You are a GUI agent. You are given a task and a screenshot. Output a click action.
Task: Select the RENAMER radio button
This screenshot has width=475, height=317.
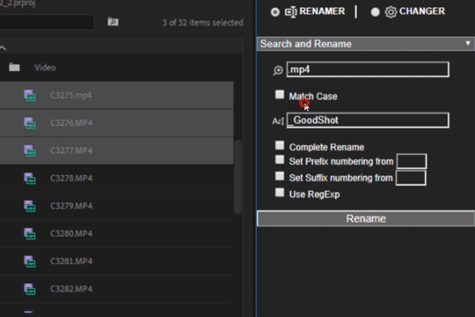point(275,11)
